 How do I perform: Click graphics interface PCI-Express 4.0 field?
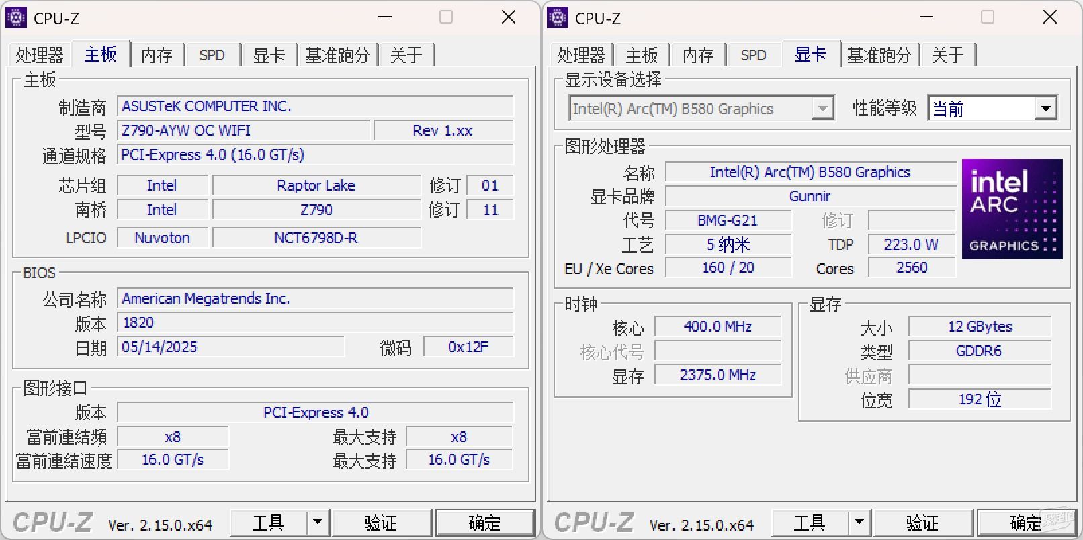click(315, 412)
